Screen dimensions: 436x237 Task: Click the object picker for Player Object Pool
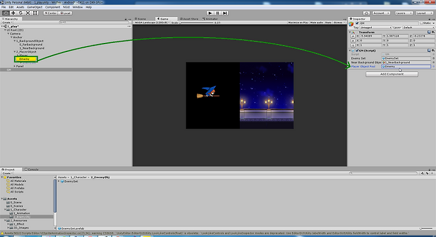433,67
